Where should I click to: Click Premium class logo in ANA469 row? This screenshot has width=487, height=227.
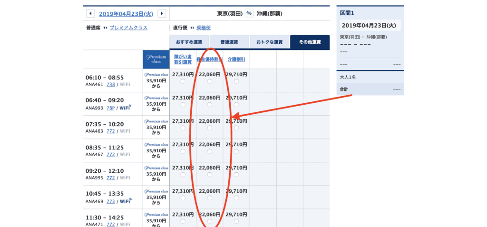coord(156,191)
